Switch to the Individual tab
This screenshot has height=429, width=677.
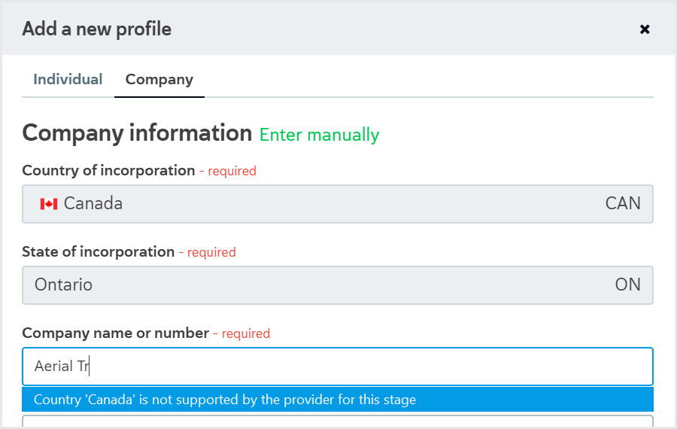(68, 80)
